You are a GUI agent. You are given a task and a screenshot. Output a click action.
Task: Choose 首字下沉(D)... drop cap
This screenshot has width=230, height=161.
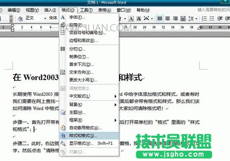[89, 64]
